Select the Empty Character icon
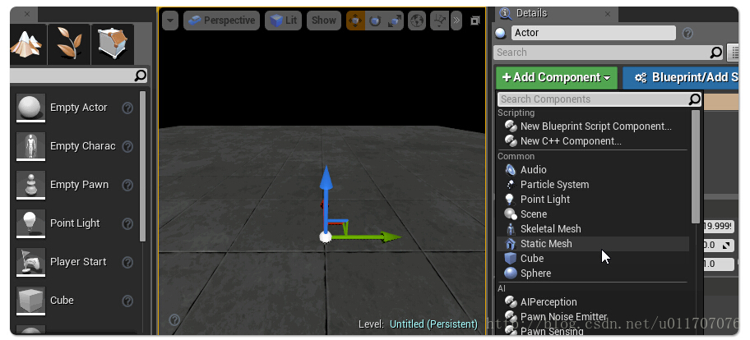This screenshot has height=340, width=750. click(x=30, y=146)
